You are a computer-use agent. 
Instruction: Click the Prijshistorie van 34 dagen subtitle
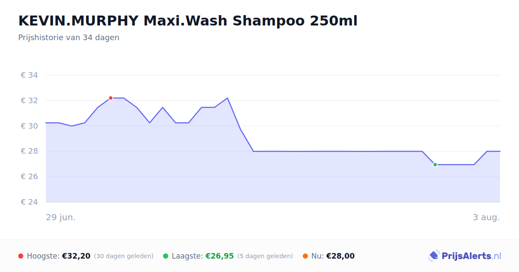click(69, 38)
